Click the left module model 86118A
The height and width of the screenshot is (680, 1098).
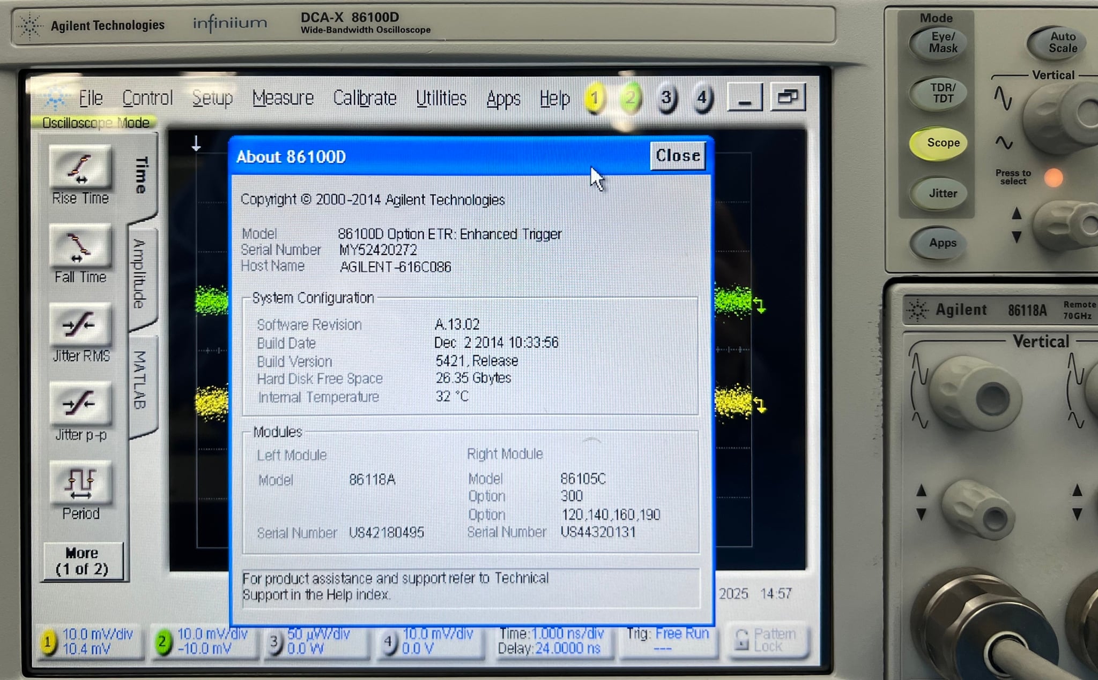(372, 479)
